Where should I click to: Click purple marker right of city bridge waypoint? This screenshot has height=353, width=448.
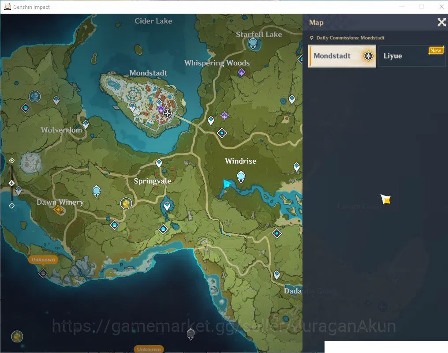[x=224, y=116]
